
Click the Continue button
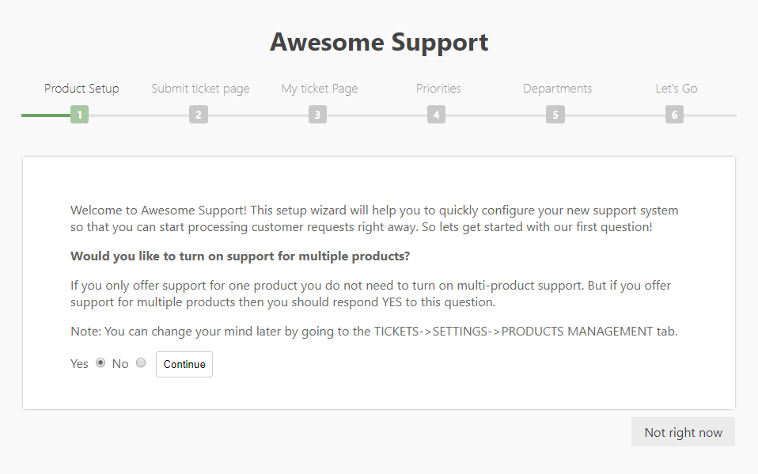pyautogui.click(x=184, y=364)
